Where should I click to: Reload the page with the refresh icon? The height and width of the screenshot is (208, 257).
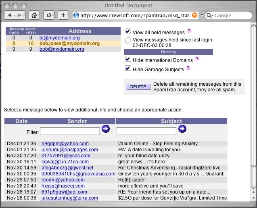coord(49,15)
